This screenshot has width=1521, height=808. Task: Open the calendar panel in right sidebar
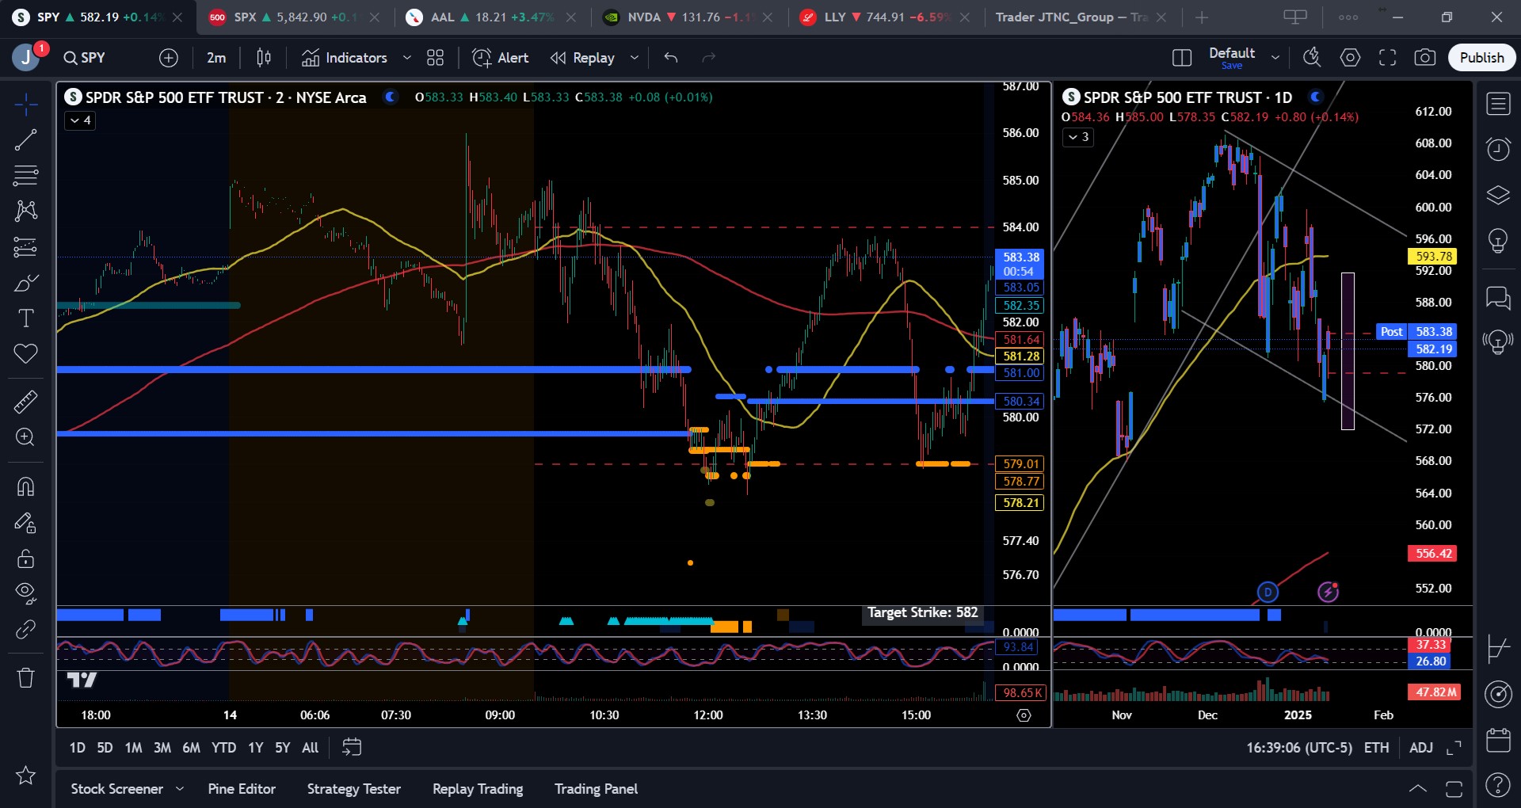click(1498, 740)
